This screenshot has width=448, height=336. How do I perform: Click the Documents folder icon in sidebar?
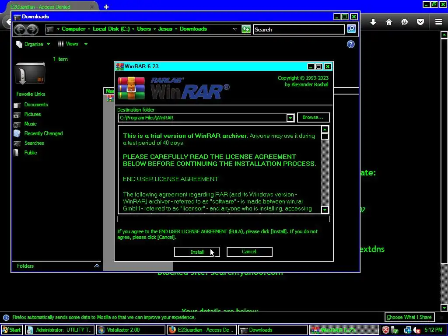[x=17, y=105]
